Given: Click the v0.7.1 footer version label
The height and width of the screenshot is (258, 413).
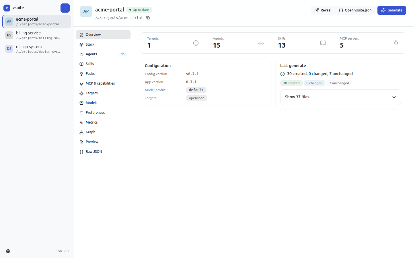Looking at the screenshot, I should click(64, 251).
